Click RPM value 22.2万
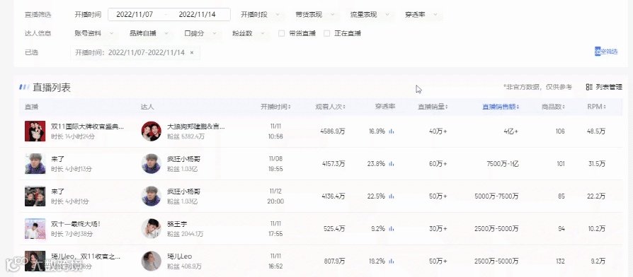This screenshot has height=277, width=633. 597,196
